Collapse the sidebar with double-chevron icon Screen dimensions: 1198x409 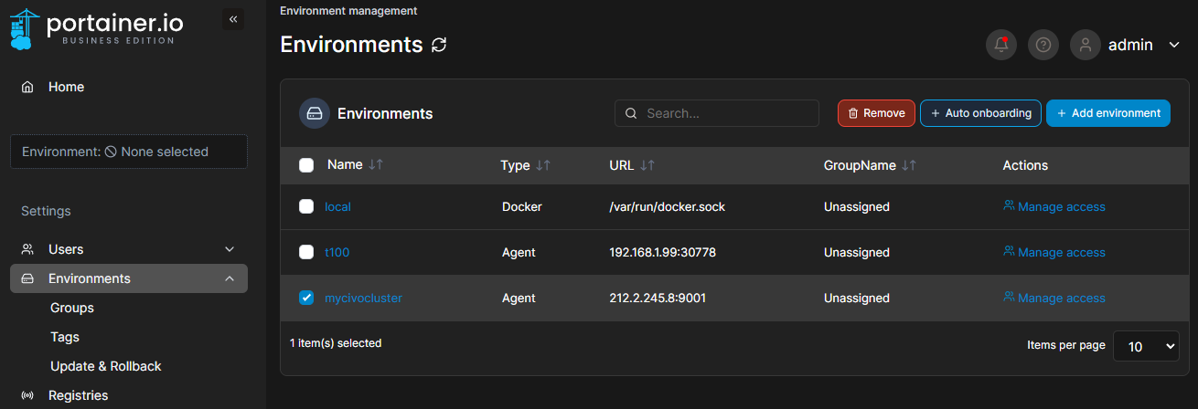click(x=233, y=19)
